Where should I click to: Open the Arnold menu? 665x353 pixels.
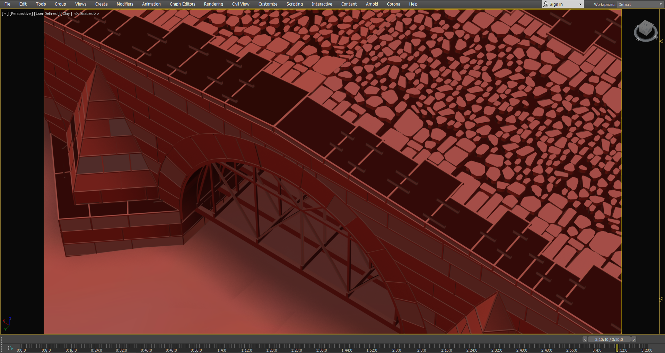[372, 4]
